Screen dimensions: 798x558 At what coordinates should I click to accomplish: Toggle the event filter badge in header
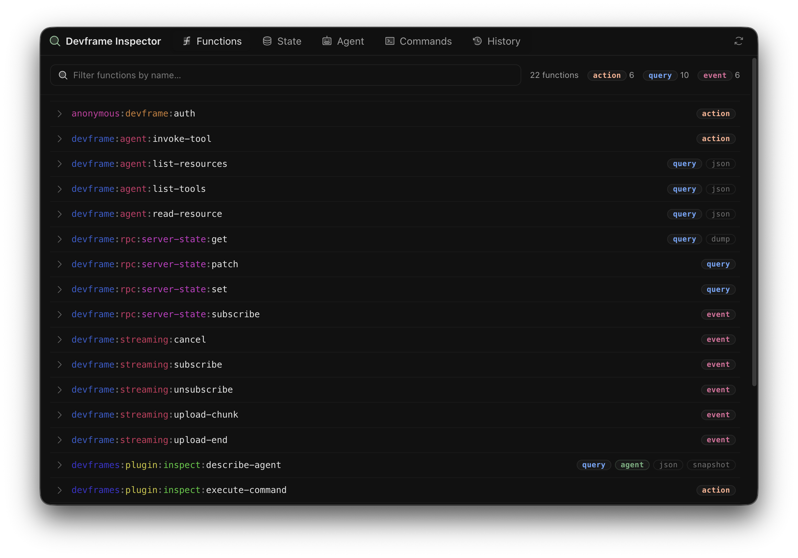coord(715,75)
